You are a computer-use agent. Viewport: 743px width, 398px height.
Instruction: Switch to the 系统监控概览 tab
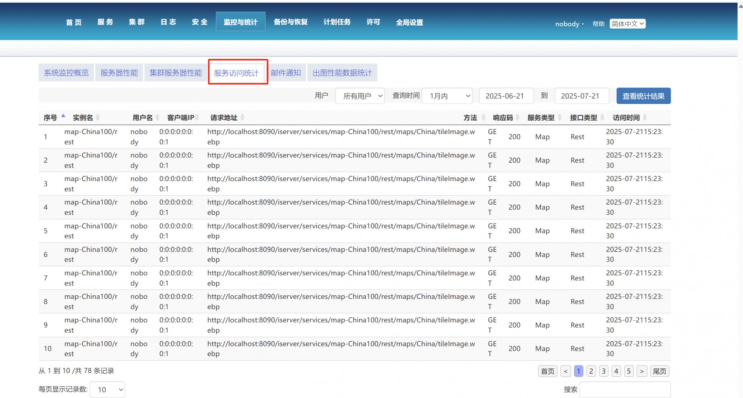coord(66,73)
